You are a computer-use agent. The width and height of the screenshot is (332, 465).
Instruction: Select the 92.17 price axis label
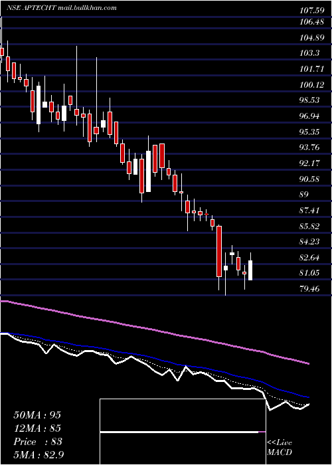coord(310,163)
